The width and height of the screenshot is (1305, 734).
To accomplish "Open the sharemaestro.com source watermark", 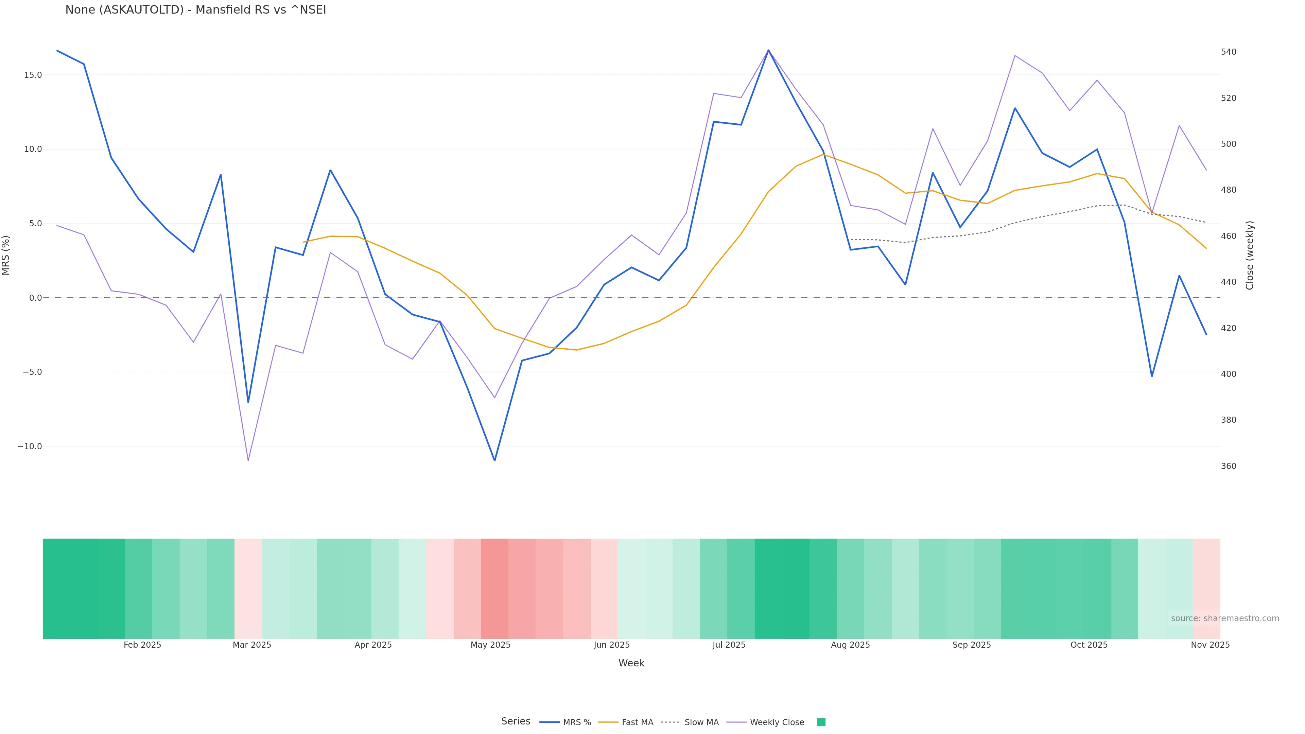I will (1224, 618).
